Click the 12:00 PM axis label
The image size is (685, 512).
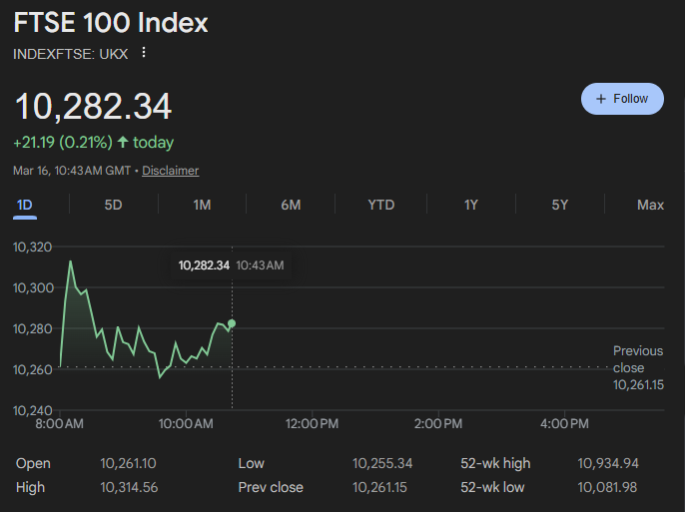(x=312, y=424)
